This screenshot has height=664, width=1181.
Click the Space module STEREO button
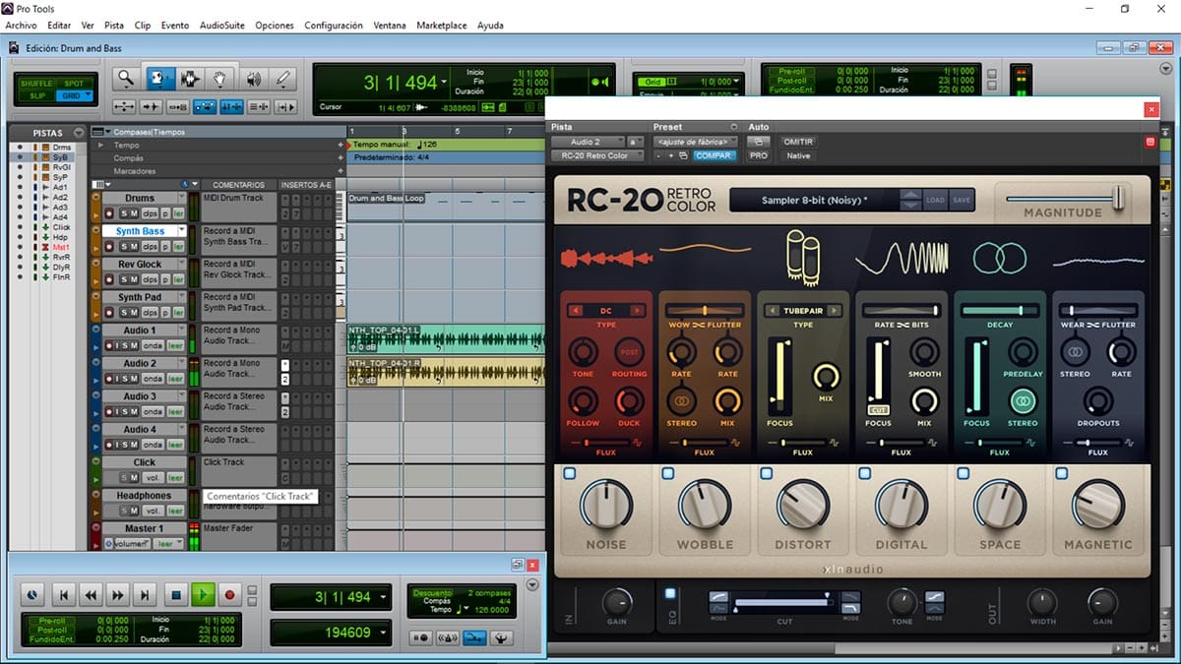[x=1023, y=400]
